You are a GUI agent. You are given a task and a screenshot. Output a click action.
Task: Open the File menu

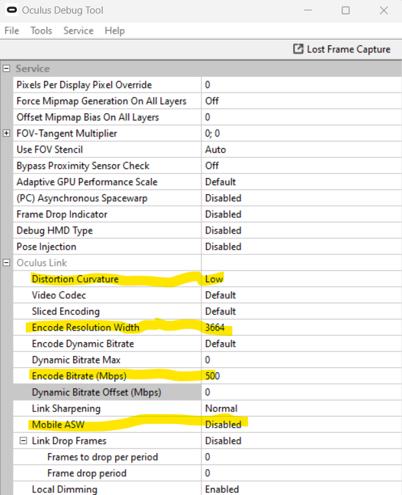click(12, 30)
